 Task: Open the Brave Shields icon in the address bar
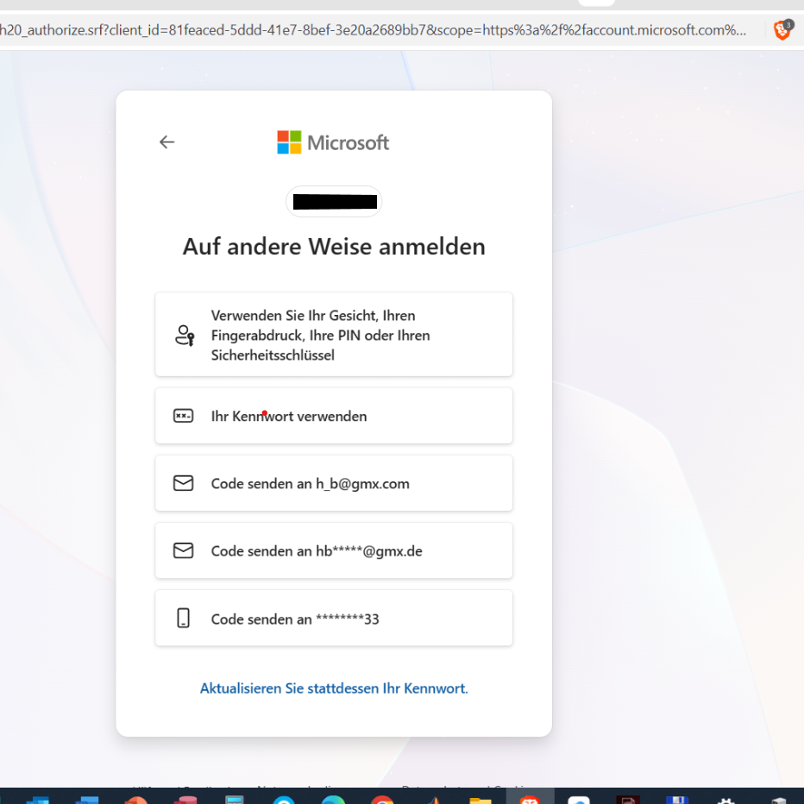[783, 30]
